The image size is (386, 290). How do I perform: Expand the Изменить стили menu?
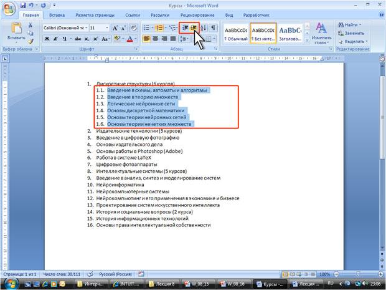click(321, 34)
